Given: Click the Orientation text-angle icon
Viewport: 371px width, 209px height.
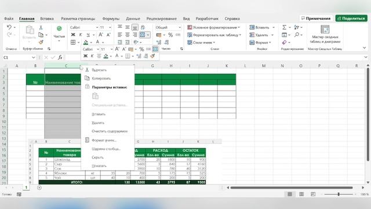Looking at the screenshot, I should pos(143,27).
